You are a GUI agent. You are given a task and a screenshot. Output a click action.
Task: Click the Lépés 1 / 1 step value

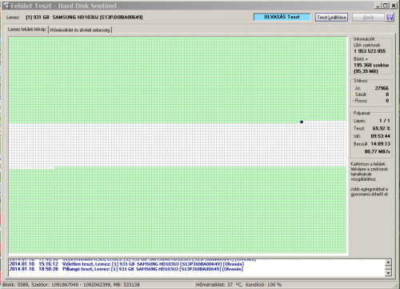point(385,121)
